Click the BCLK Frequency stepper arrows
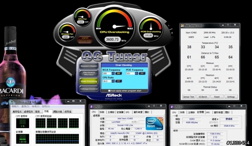252x146 pixels. click(113, 73)
